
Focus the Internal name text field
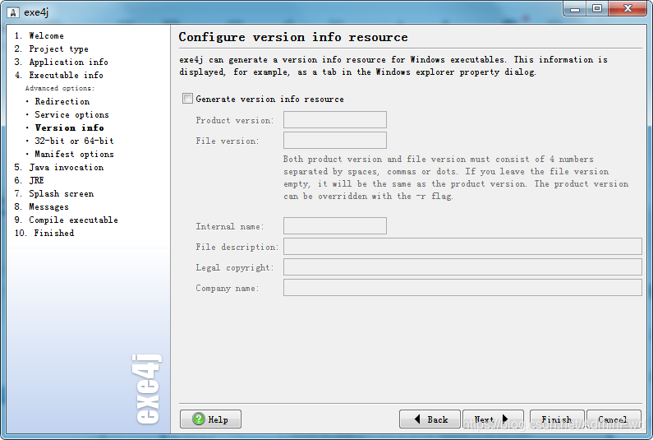[x=335, y=225]
